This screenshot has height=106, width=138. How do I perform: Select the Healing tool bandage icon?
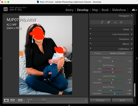tap(109, 22)
